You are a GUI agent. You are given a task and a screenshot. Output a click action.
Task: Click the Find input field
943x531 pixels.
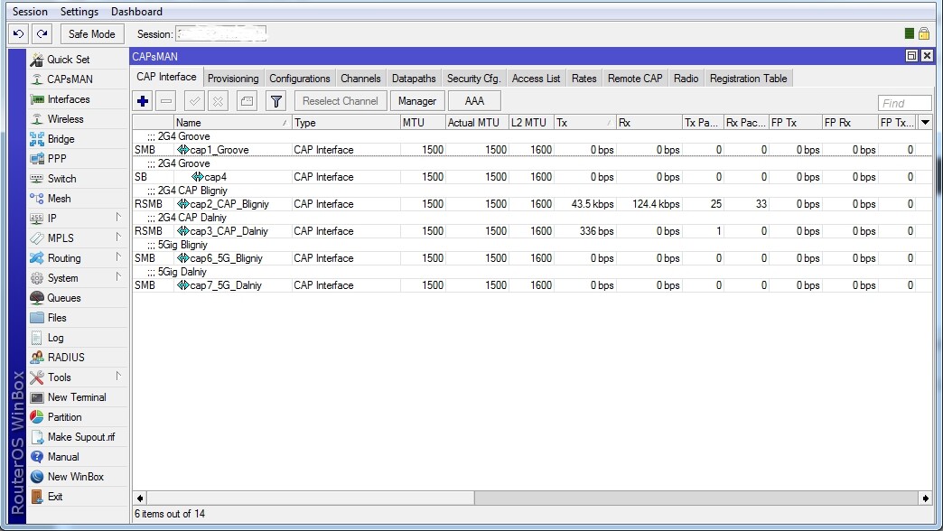tap(904, 103)
